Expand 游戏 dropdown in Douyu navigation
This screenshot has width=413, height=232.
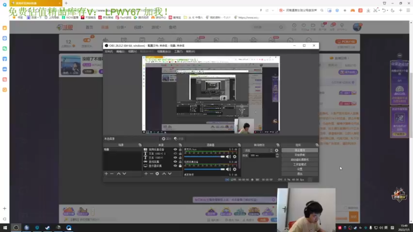156,27
